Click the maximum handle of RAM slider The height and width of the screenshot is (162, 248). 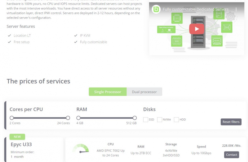click(x=135, y=118)
